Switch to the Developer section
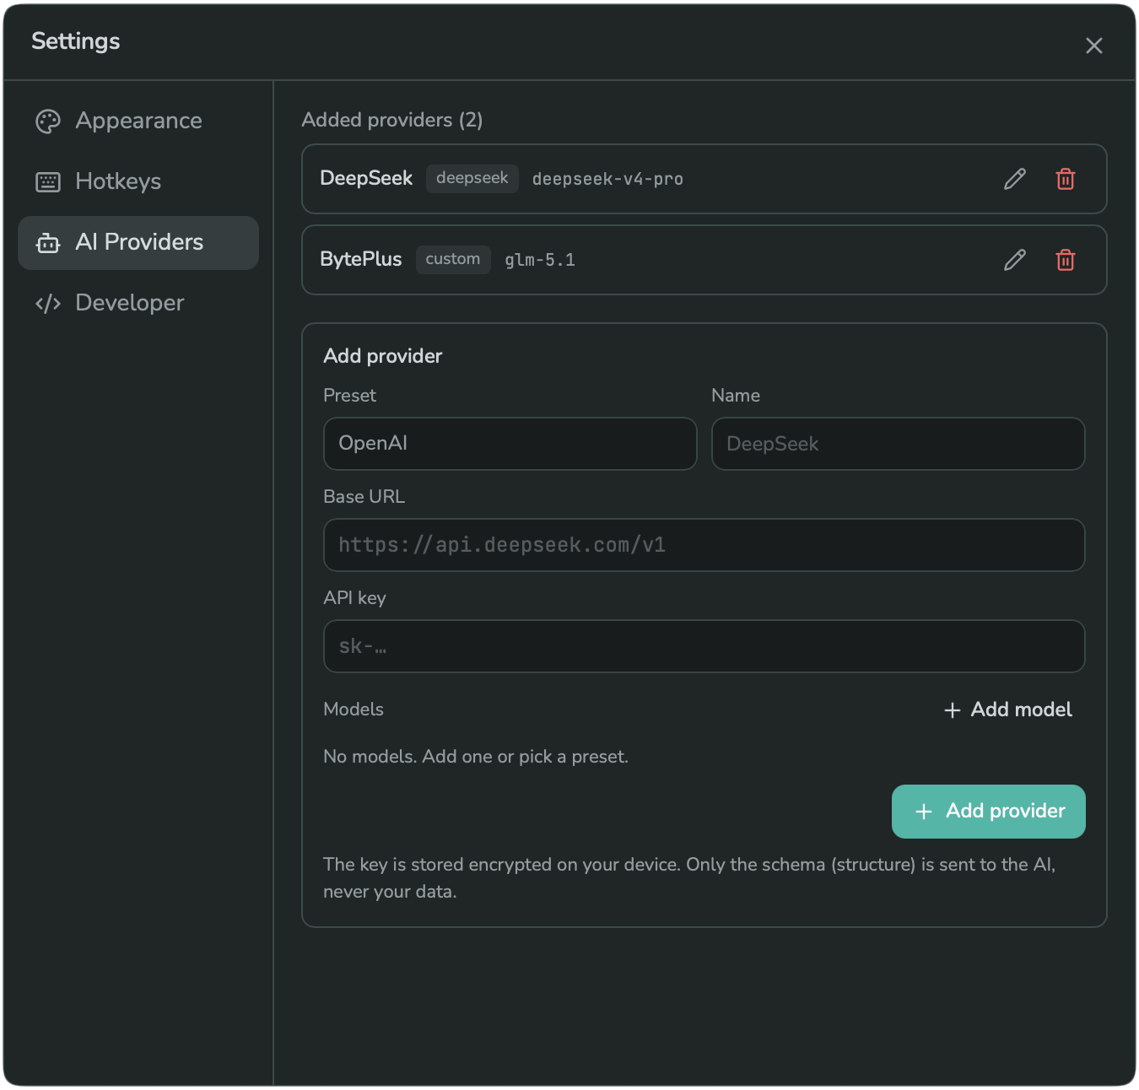Viewport: 1139px width, 1090px height. pos(138,304)
